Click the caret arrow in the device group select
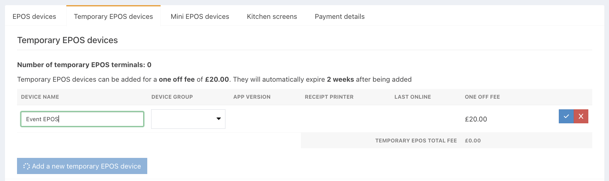The width and height of the screenshot is (609, 181). tap(218, 119)
